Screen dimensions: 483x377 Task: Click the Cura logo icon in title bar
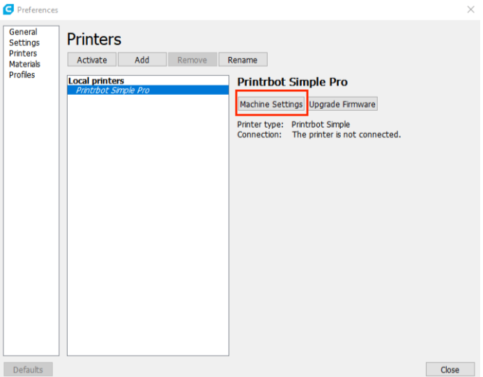pyautogui.click(x=8, y=9)
